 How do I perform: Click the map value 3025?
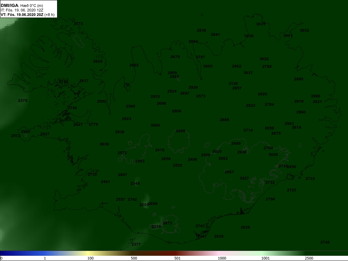(217, 152)
